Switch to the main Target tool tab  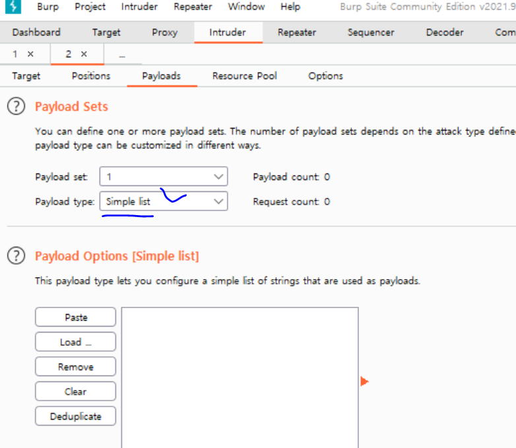106,32
